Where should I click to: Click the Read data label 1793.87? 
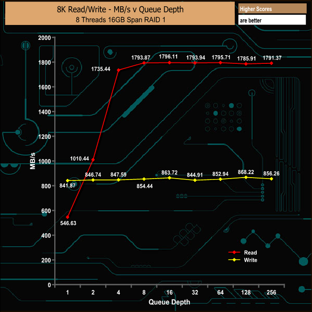[141, 58]
